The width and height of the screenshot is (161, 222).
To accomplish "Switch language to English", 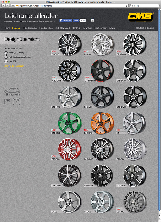I will tap(150, 28).
